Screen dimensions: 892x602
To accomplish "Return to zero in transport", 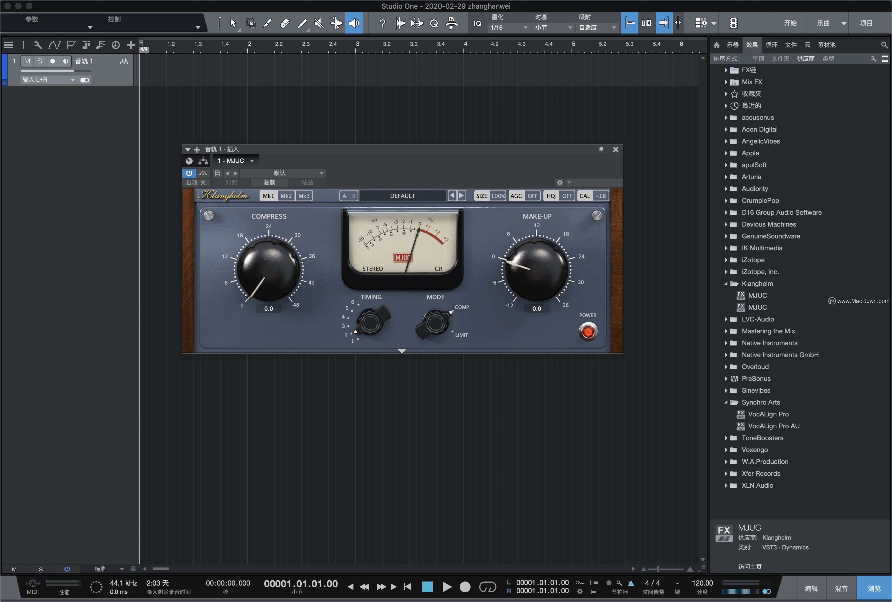I will pyautogui.click(x=407, y=587).
